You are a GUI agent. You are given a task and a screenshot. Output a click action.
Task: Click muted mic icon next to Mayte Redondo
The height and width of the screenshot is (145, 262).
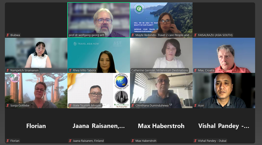click(x=133, y=35)
